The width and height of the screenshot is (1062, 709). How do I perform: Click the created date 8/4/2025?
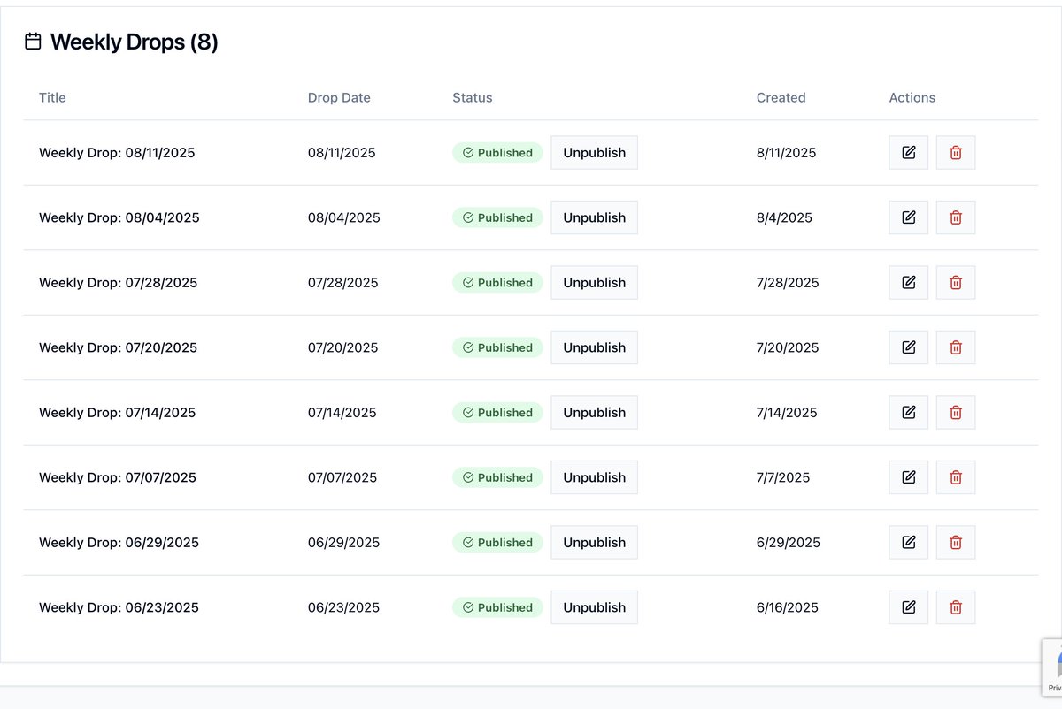click(784, 217)
